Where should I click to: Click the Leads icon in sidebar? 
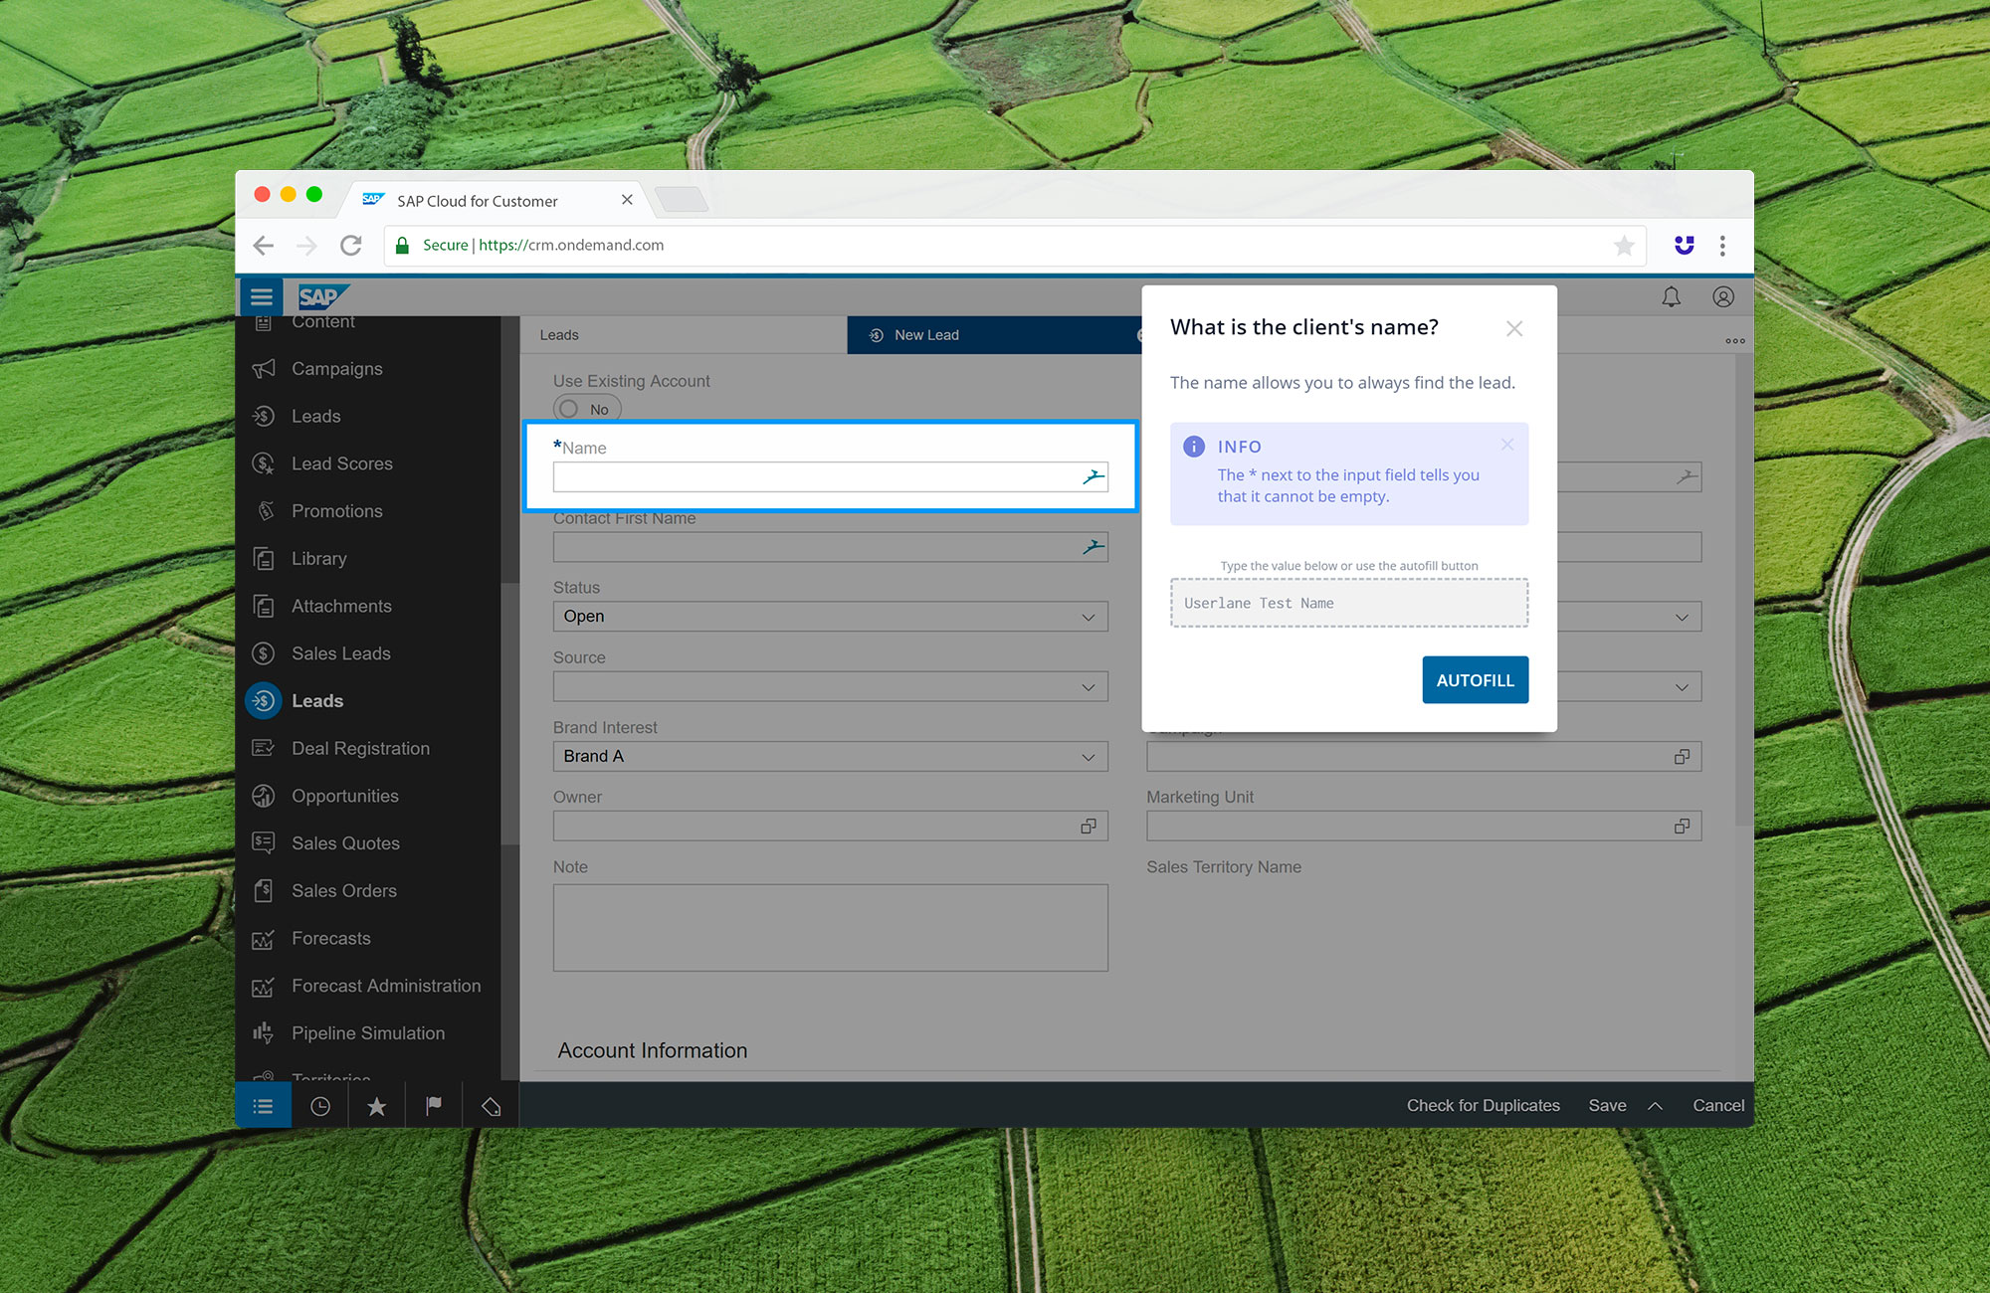[x=266, y=701]
